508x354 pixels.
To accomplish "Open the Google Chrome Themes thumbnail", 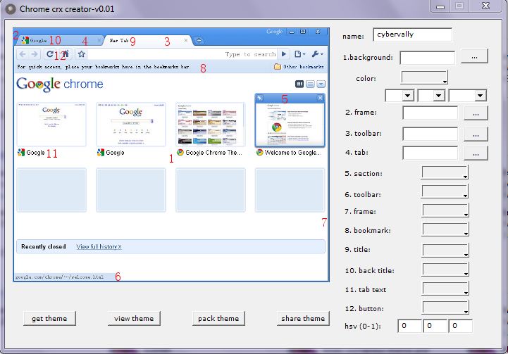I will click(x=210, y=125).
